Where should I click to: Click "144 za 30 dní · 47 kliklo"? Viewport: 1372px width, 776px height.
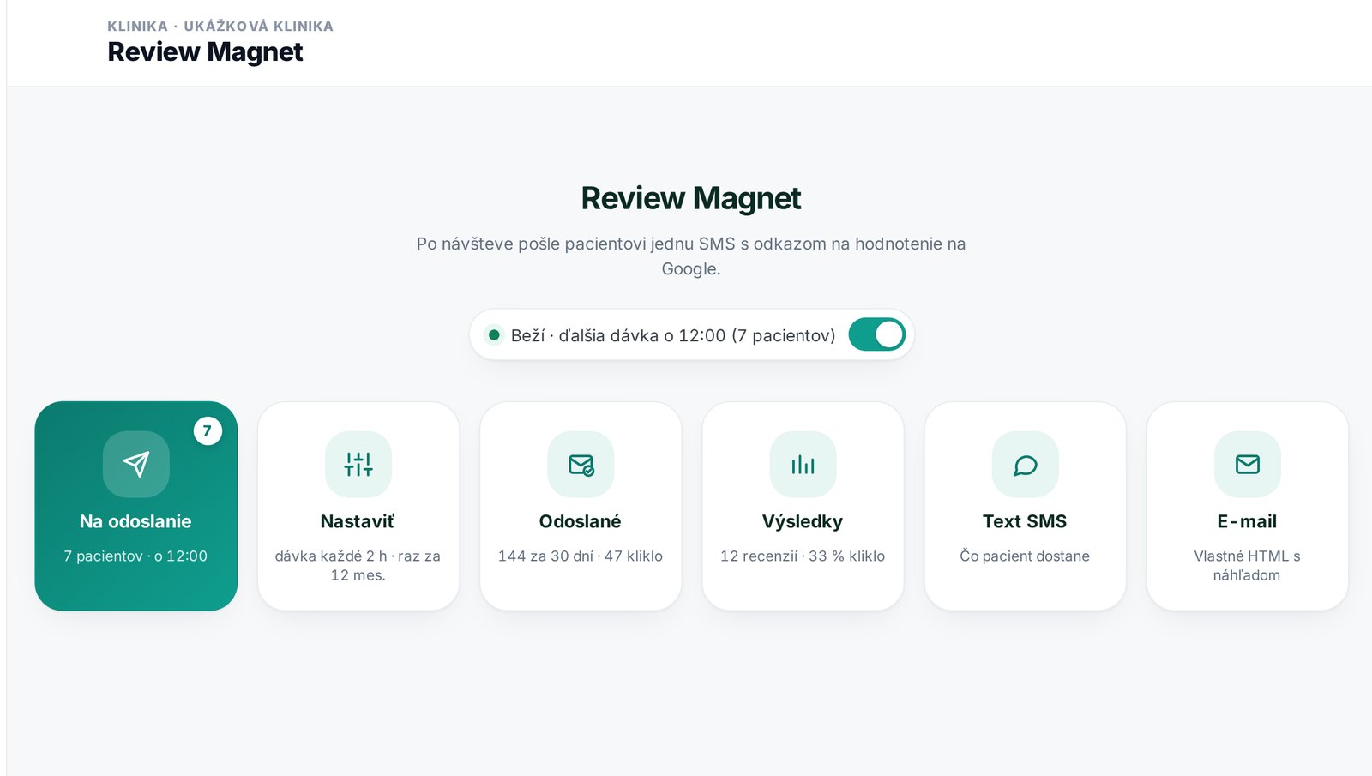(x=581, y=556)
